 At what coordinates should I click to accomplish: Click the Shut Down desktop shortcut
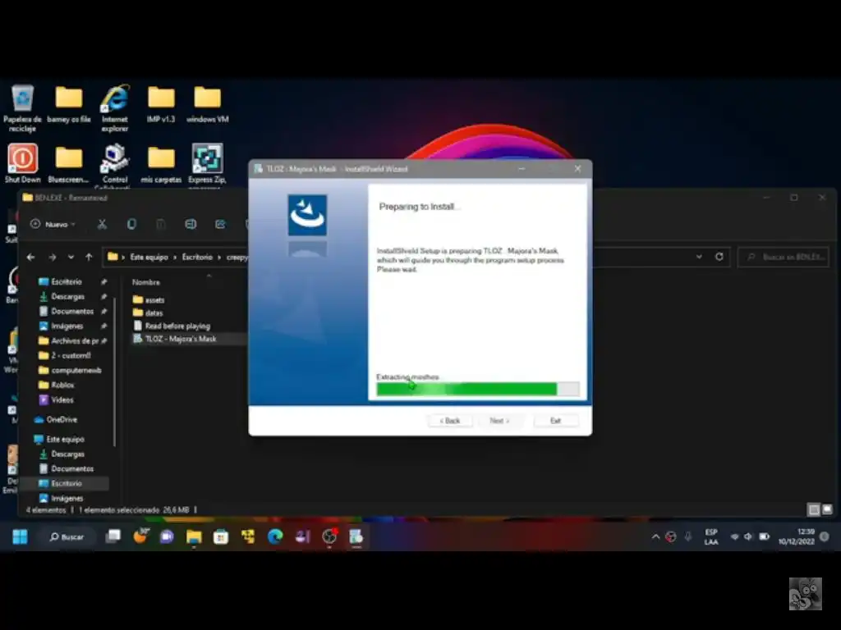22,164
